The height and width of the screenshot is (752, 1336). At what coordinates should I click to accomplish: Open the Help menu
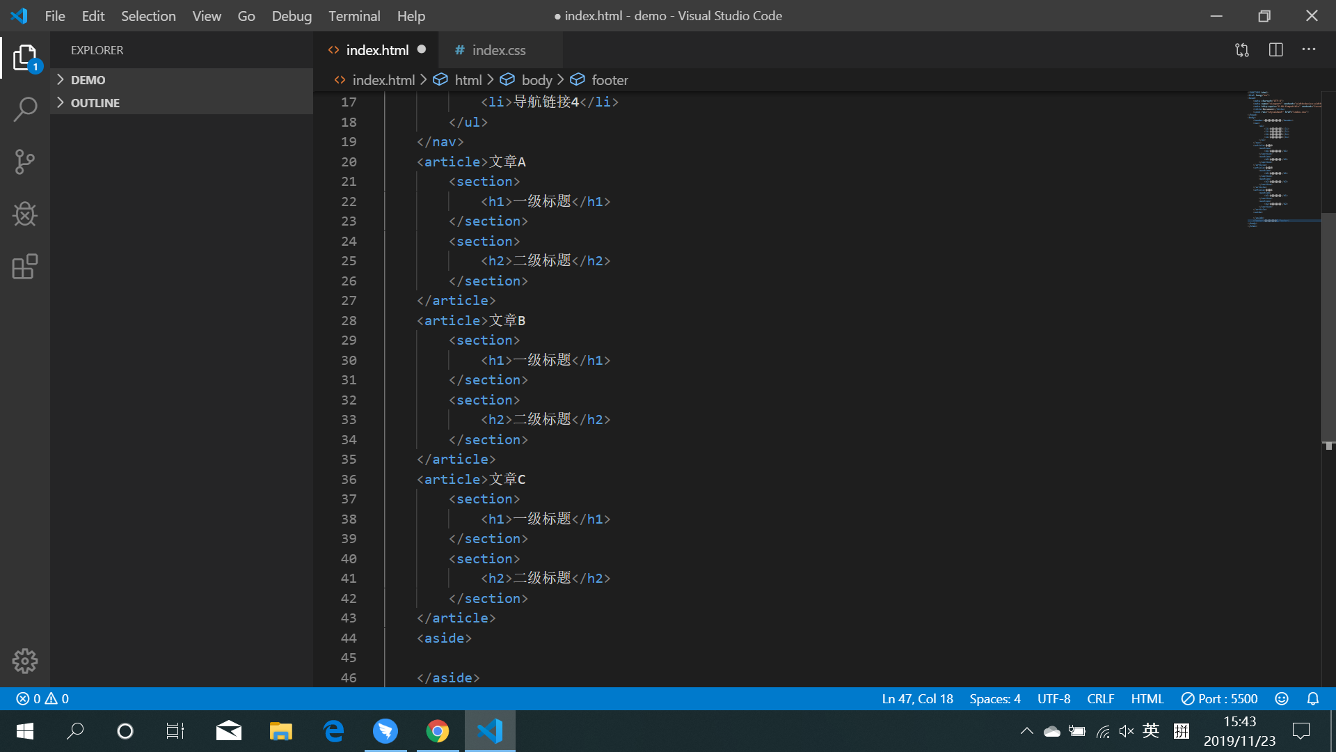pyautogui.click(x=411, y=15)
